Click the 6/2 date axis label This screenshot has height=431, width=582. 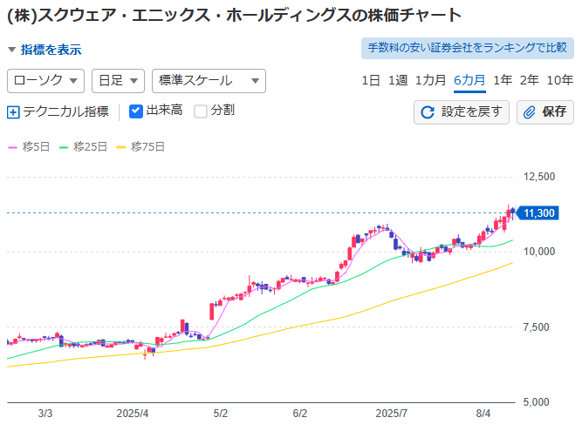pos(300,414)
